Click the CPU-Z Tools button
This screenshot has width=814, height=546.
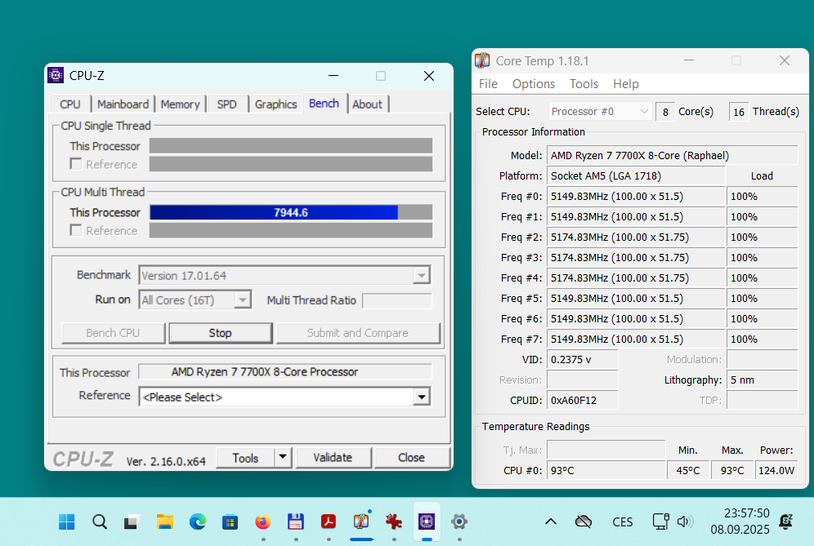point(245,458)
